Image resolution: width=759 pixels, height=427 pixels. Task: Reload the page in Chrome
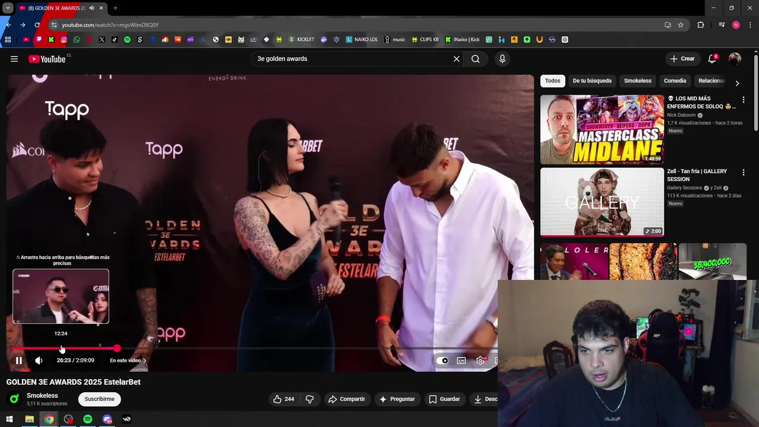37,25
